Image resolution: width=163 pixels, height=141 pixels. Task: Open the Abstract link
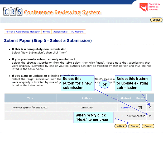(126, 107)
